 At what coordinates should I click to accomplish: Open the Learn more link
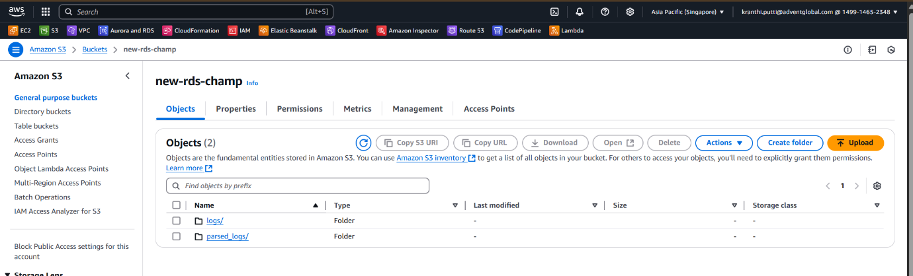tap(189, 168)
